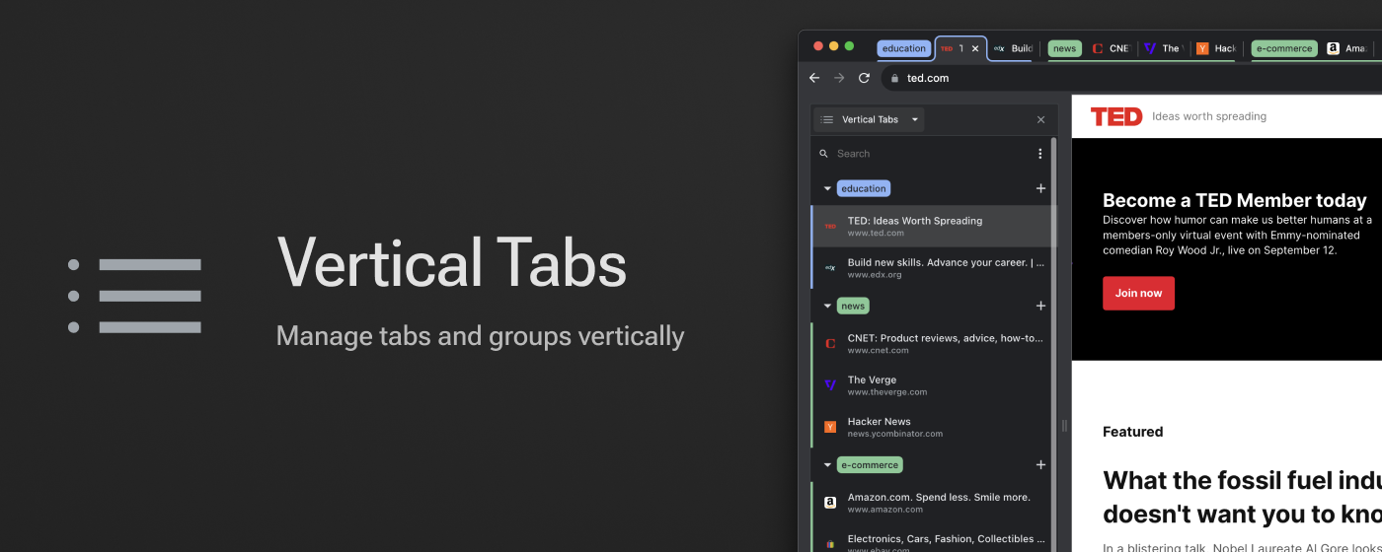This screenshot has width=1382, height=552.
Task: Click the e-commerce group label in side panel
Action: [870, 464]
